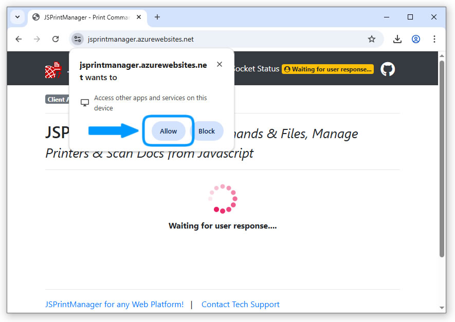Reload the current page
455x322 pixels.
[56, 39]
